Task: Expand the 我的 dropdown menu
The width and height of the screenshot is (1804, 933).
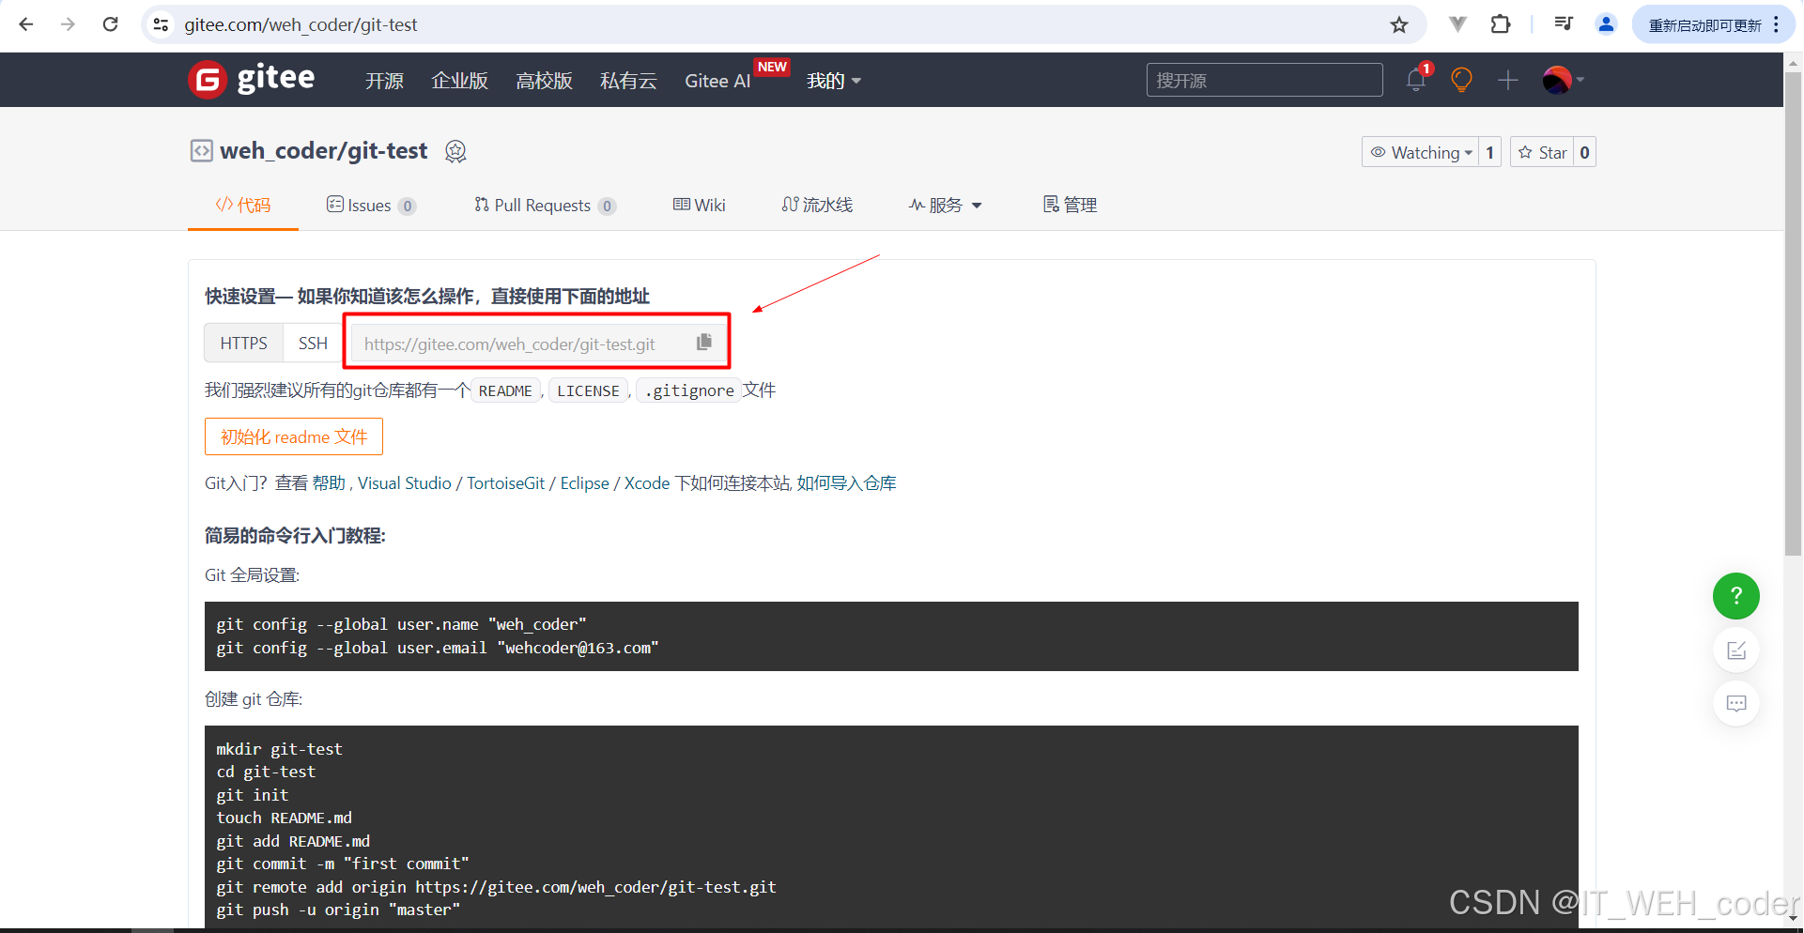Action: [x=834, y=81]
